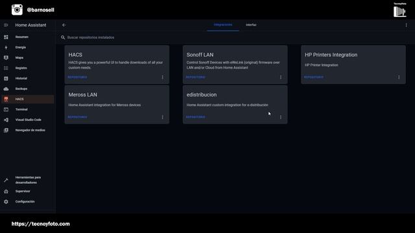Select the HACS store icon in the sidebar
Image resolution: width=415 pixels, height=233 pixels.
click(x=6, y=99)
